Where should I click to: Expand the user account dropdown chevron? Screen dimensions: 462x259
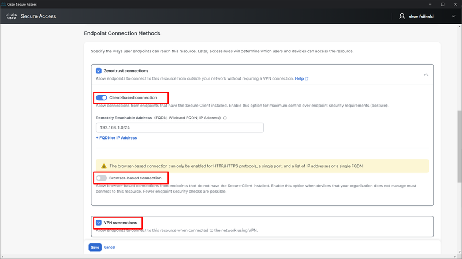(x=453, y=17)
